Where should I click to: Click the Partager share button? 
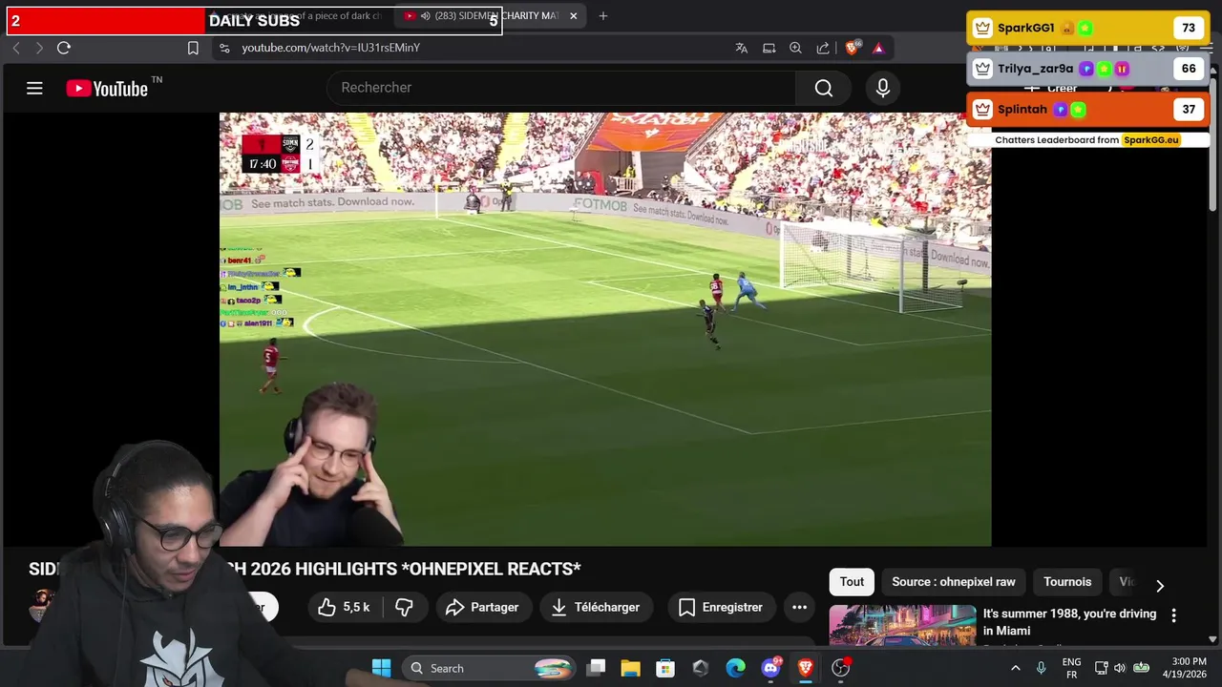(482, 607)
